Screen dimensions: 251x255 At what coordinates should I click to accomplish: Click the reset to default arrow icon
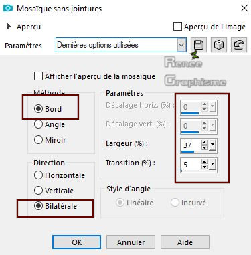tap(239, 45)
